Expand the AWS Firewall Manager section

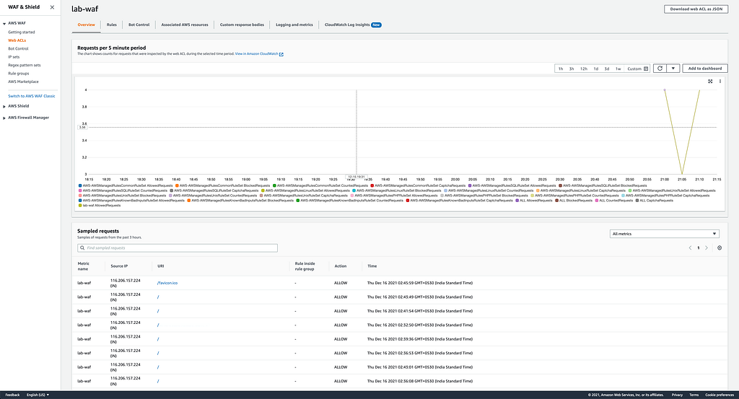coord(4,118)
